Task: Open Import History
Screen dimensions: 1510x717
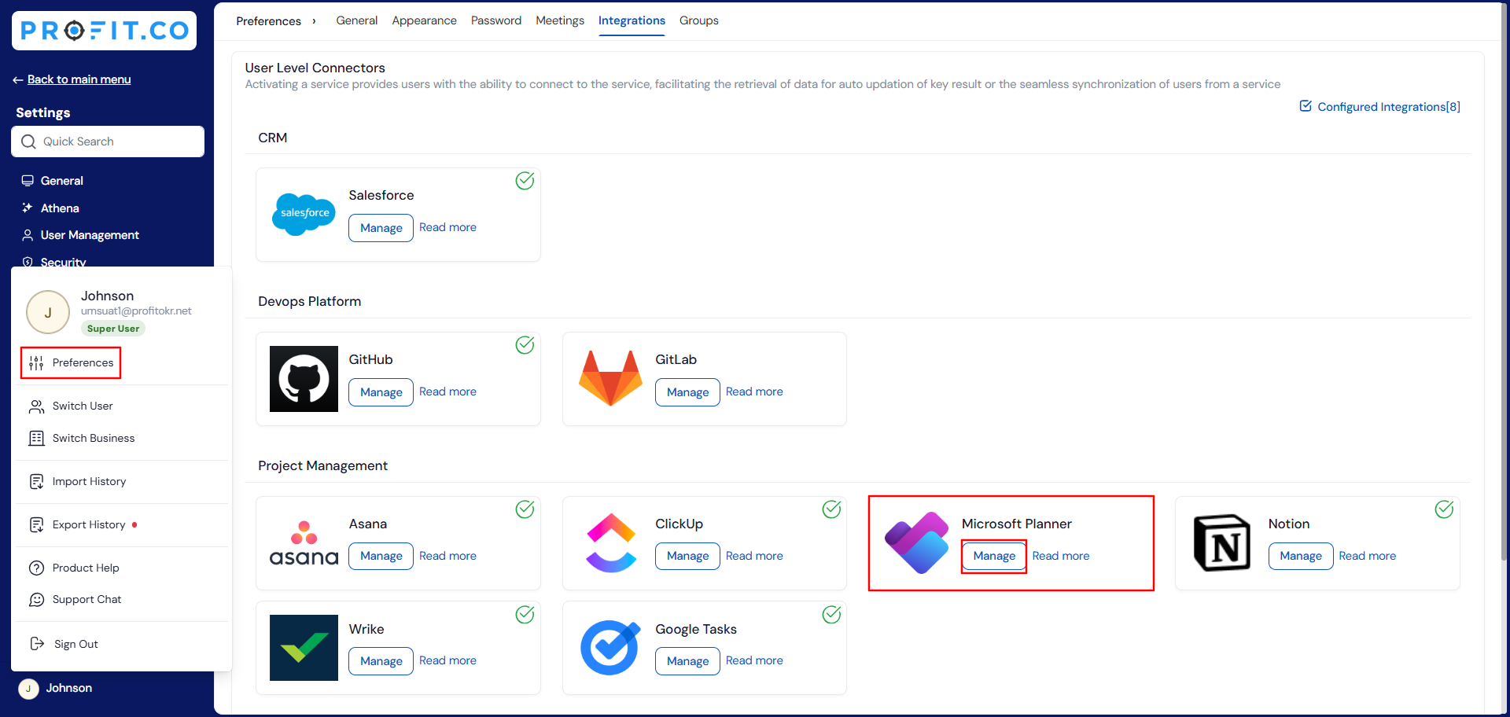Action: click(77, 482)
